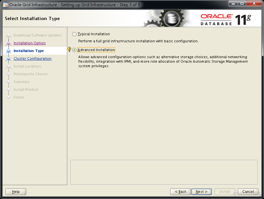Click the Advanced Installation description paragraph
Viewport: 264px width, 199px height.
pos(163,61)
